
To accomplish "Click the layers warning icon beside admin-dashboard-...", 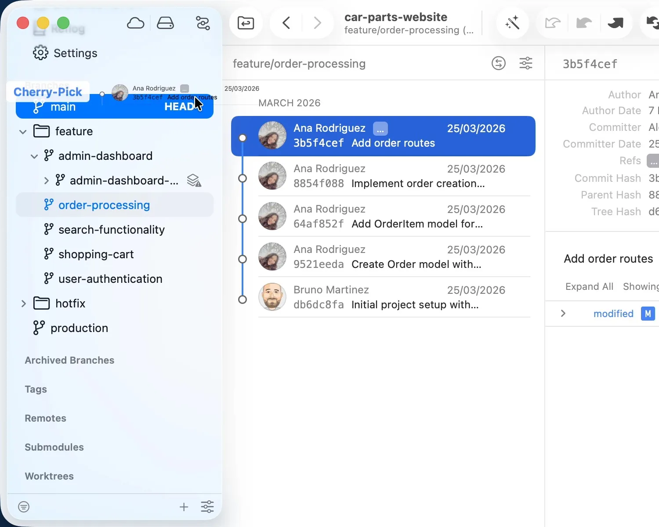I will point(194,180).
